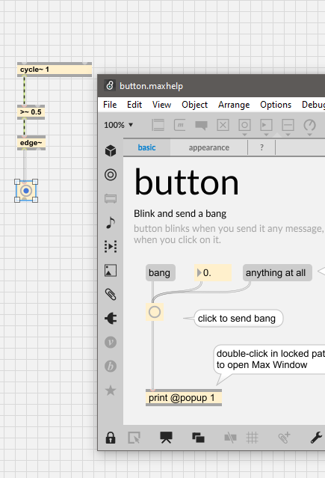325x478 pixels.
Task: Open the BEAP modules icon in sidebar
Action: click(x=111, y=366)
